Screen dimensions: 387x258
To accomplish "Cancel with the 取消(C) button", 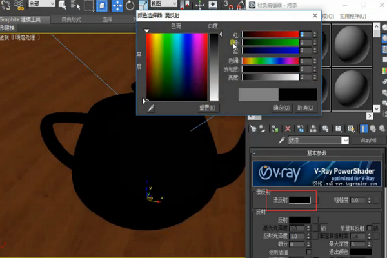I will tap(305, 108).
